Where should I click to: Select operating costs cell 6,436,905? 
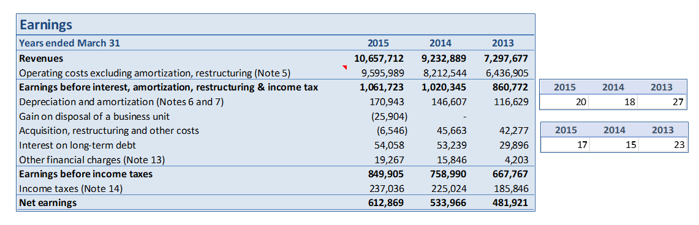pyautogui.click(x=506, y=73)
